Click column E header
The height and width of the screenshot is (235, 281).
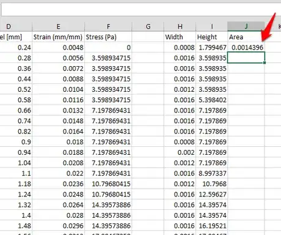point(58,26)
